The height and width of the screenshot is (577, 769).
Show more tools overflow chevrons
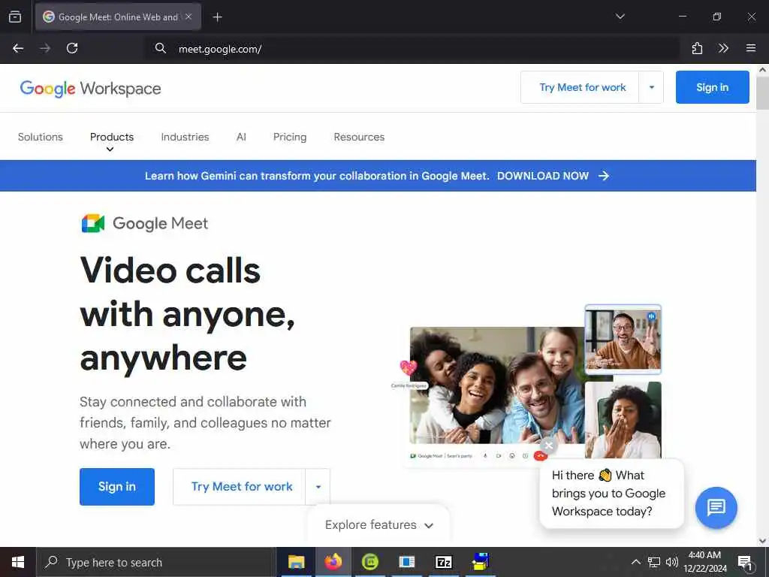point(723,48)
